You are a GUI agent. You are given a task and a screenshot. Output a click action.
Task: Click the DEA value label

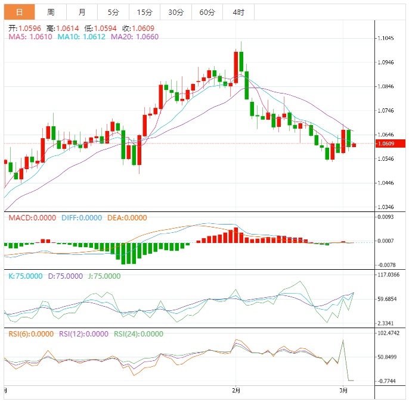[x=127, y=218]
